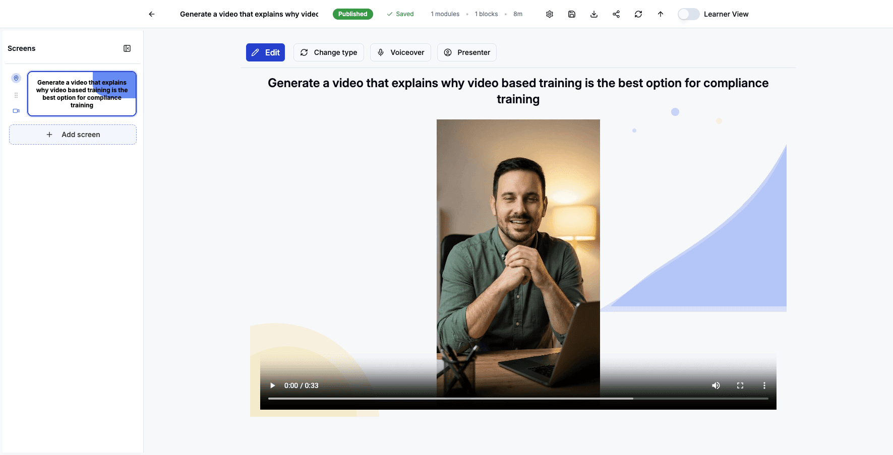Refresh the course with the sync icon

click(x=638, y=14)
